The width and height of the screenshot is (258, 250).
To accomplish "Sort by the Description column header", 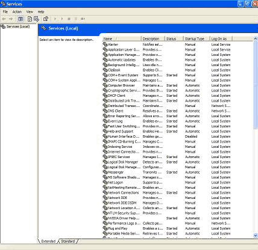I will pos(153,39).
